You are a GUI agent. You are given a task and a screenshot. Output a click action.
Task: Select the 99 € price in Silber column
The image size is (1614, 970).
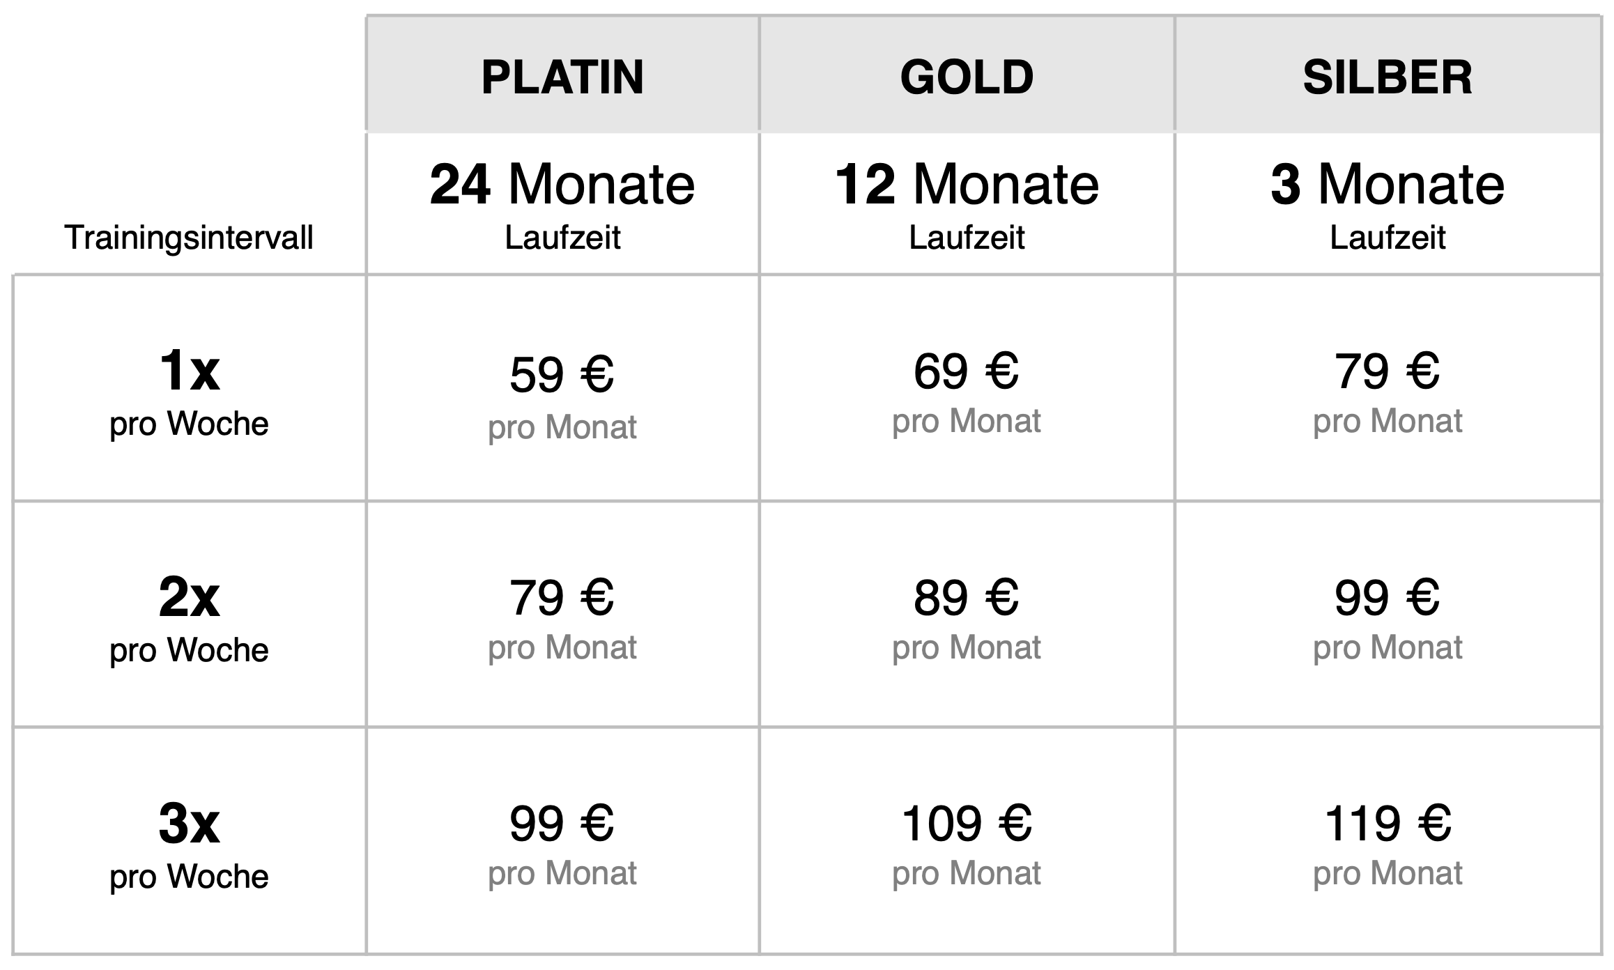coord(1387,598)
